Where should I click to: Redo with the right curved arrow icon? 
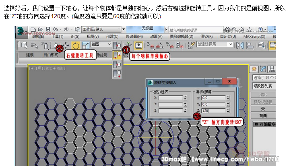coord(66,29)
